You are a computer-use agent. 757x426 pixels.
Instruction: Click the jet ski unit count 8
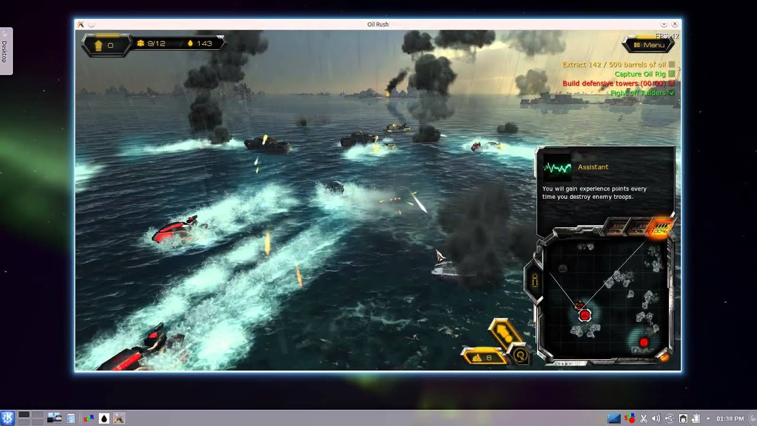[483, 357]
